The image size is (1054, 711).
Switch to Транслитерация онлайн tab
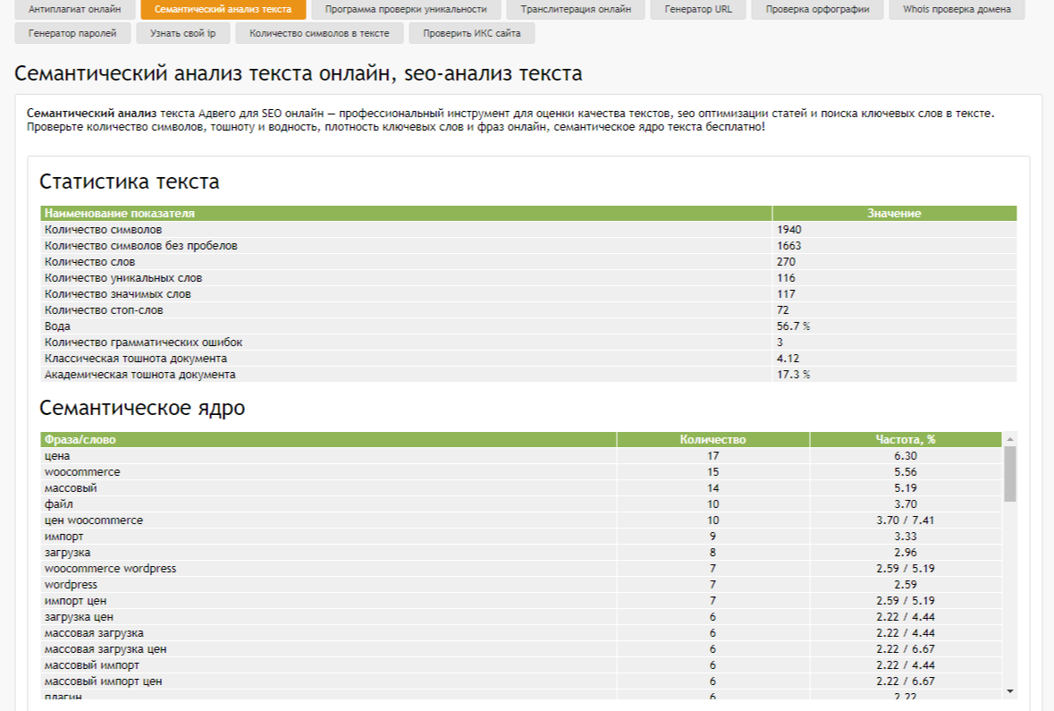click(576, 10)
